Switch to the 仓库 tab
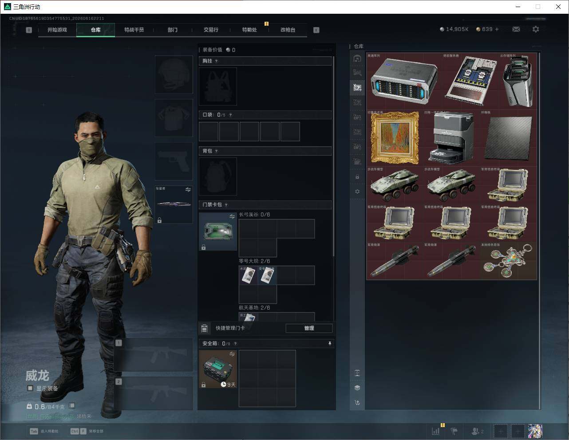This screenshot has height=440, width=569. pos(96,30)
